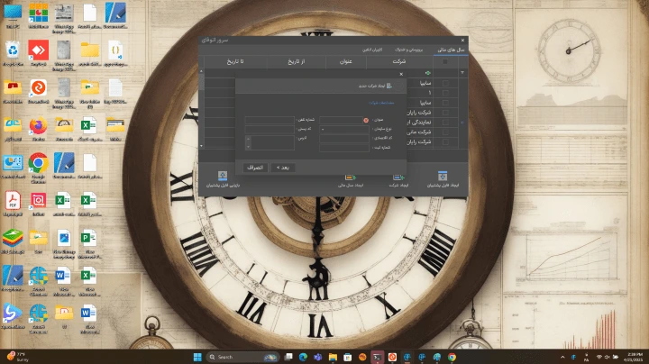Check the first شرکت رایان row checkbox
Viewport: 649px width, 364px height.
pos(445,113)
